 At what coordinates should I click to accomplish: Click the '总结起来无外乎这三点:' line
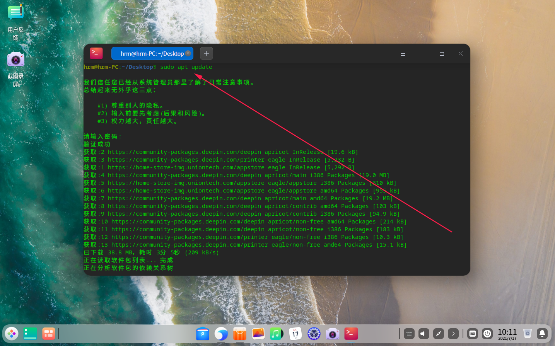pyautogui.click(x=120, y=90)
